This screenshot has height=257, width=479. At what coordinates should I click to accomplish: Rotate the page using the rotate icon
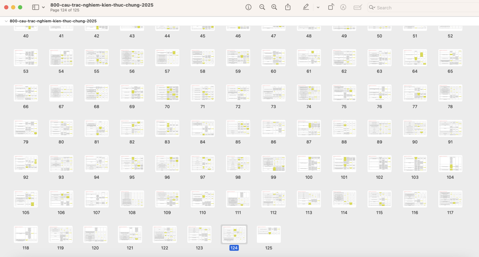tap(331, 7)
